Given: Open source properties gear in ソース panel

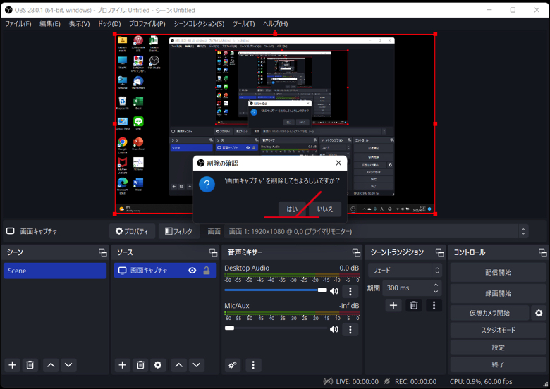Looking at the screenshot, I should tap(158, 365).
